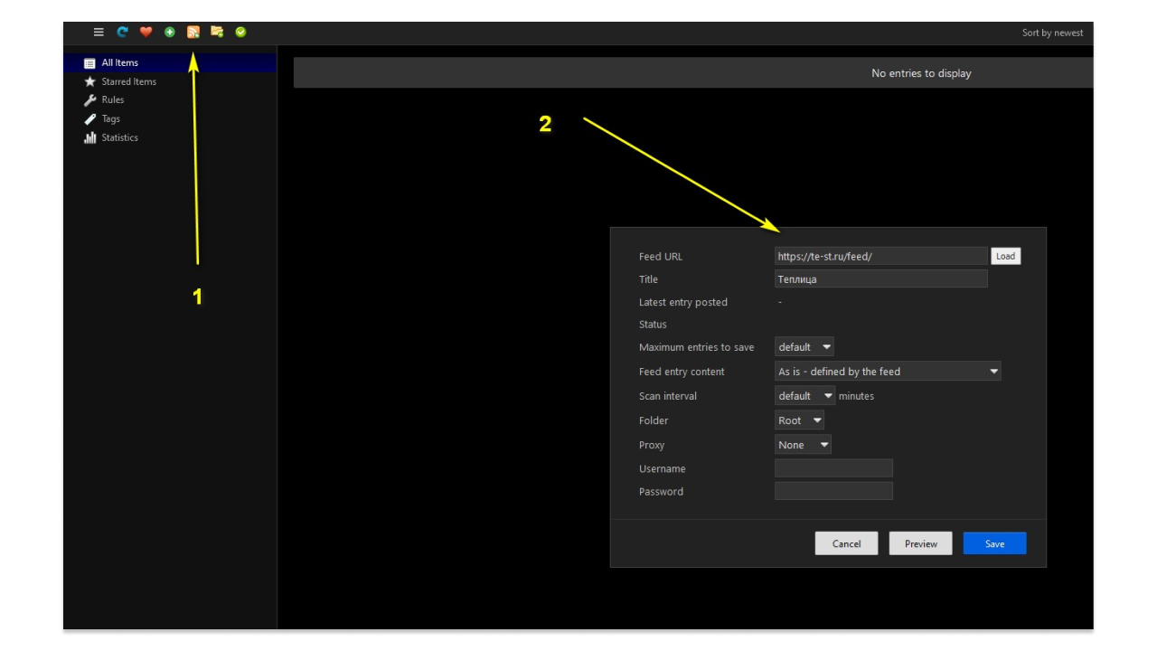
Task: Click the orange add RSS feed icon
Action: click(193, 32)
